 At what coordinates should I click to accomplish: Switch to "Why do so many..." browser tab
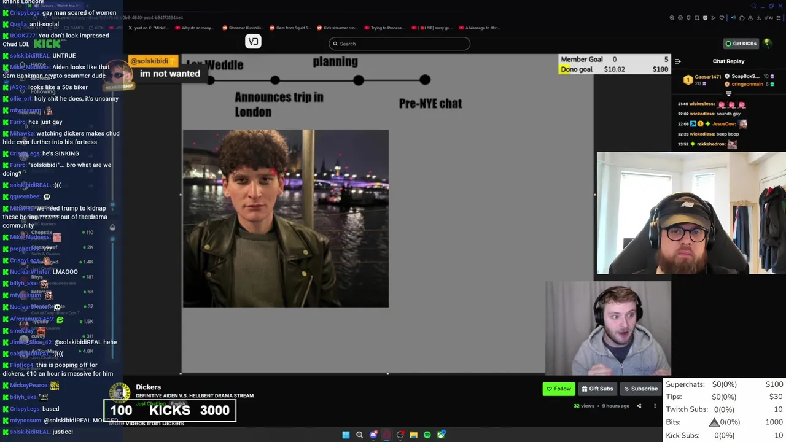[195, 28]
